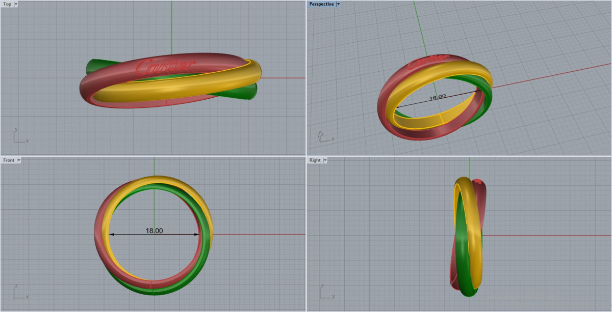
Task: Select the 18.00 dimension in Perspective viewport
Action: [438, 96]
